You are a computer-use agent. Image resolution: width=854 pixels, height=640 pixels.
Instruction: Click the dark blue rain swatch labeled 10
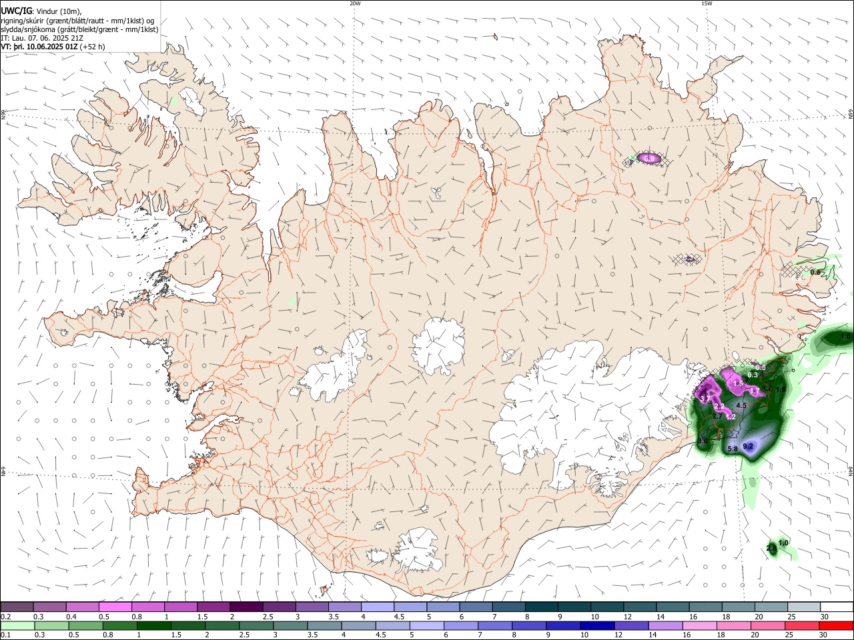[596, 625]
